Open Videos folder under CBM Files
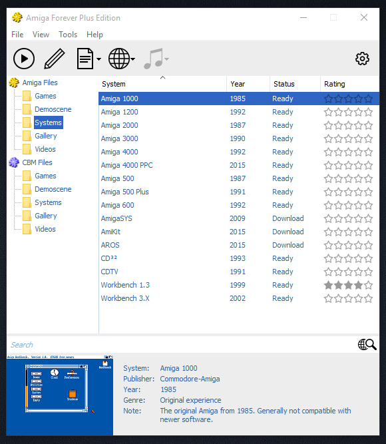This screenshot has width=386, height=444. (45, 229)
